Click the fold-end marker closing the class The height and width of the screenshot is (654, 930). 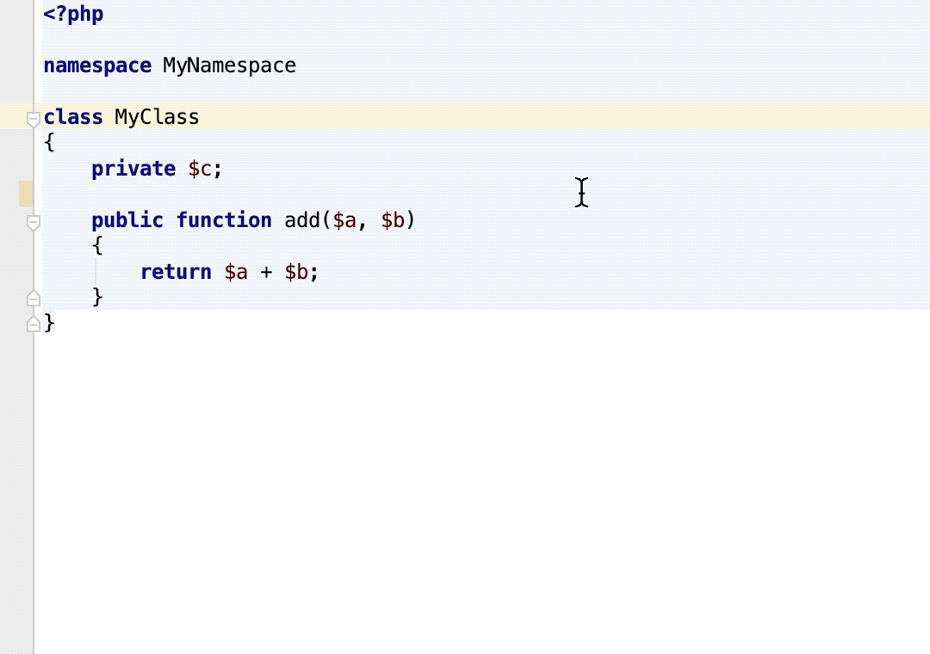tap(34, 324)
